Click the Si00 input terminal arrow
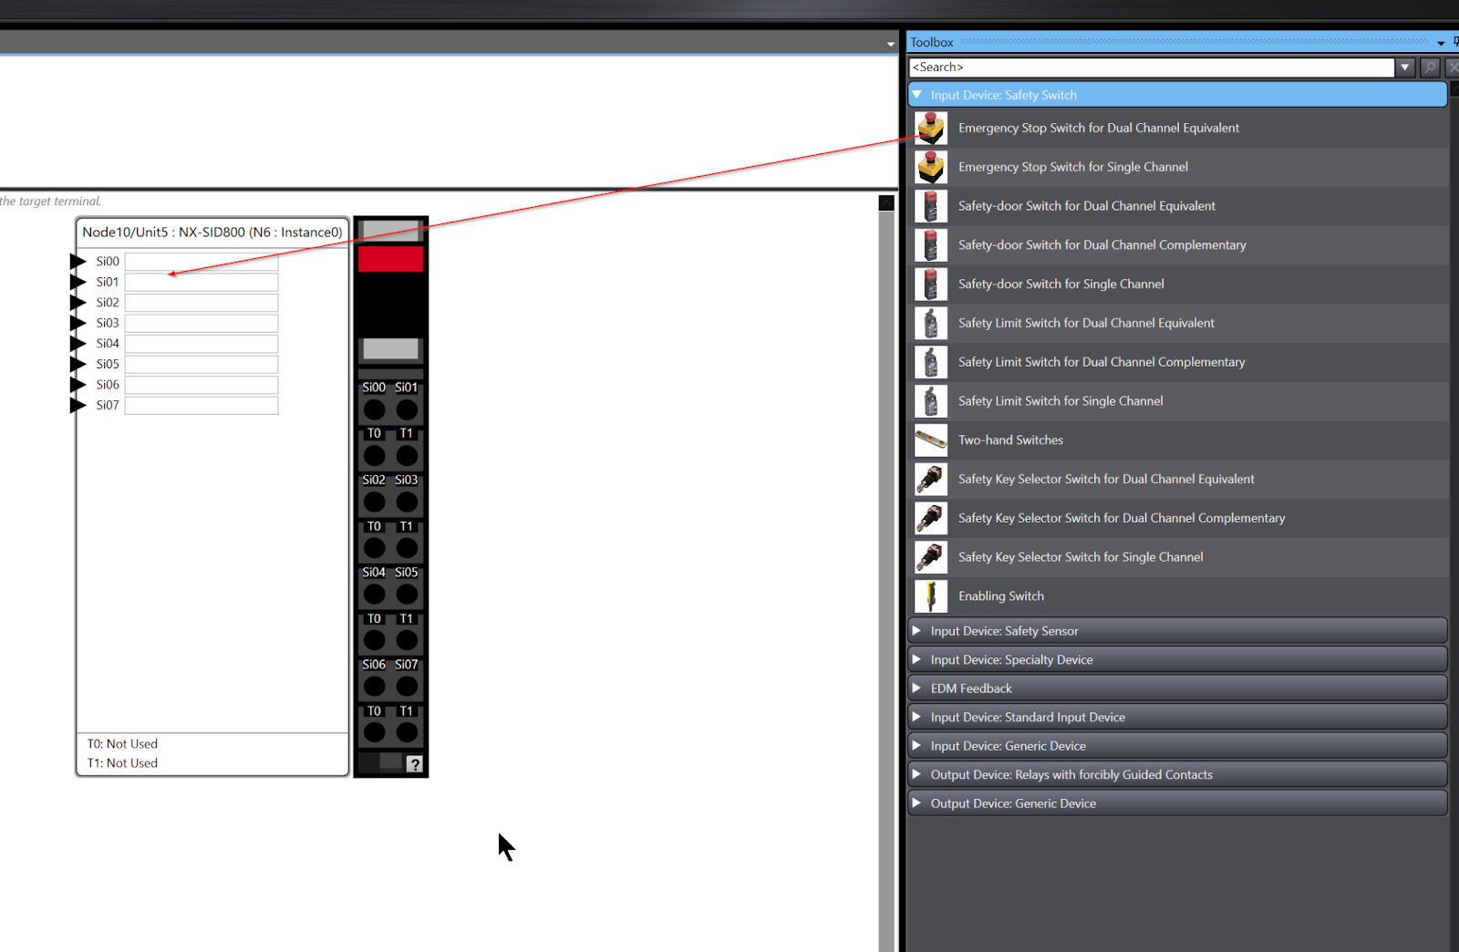Image resolution: width=1459 pixels, height=952 pixels. 78,262
